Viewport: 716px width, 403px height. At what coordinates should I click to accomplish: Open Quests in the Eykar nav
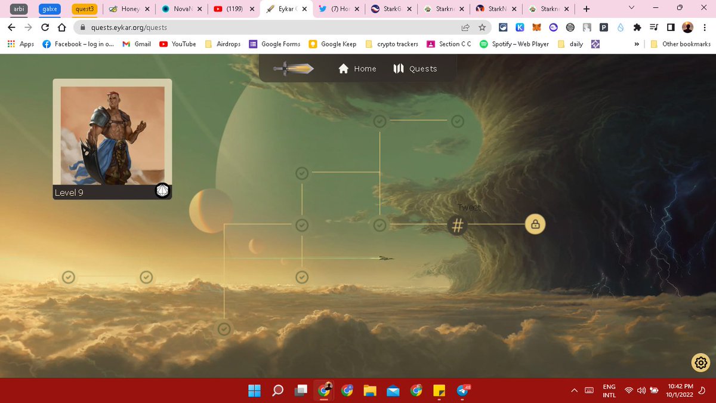(415, 69)
